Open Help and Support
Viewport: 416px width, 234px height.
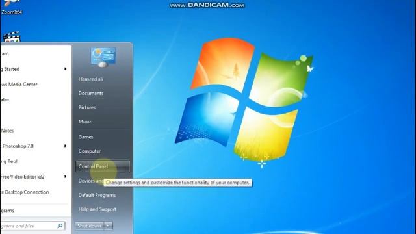pos(97,209)
